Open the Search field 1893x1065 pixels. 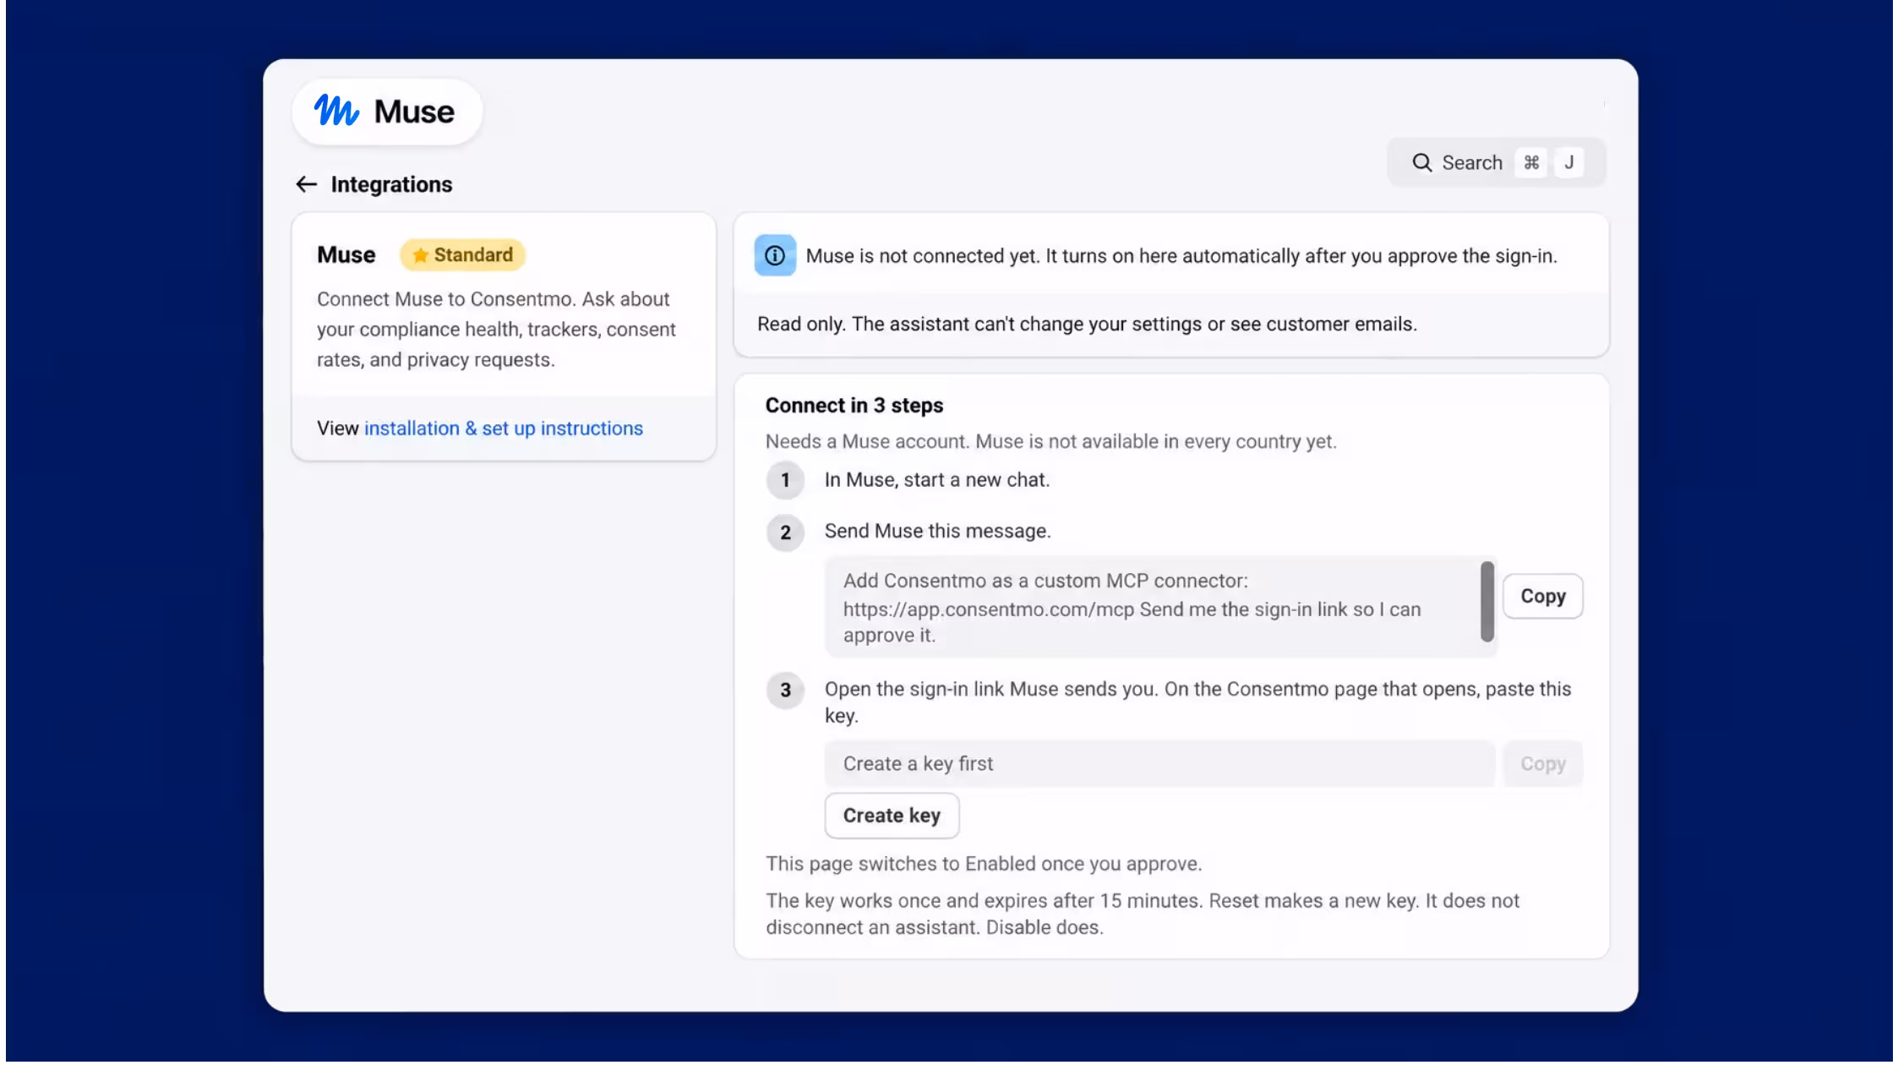pyautogui.click(x=1496, y=162)
